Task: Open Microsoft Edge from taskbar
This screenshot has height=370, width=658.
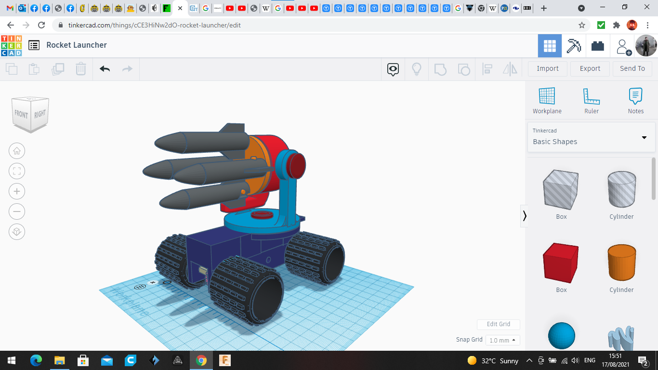Action: pos(36,360)
